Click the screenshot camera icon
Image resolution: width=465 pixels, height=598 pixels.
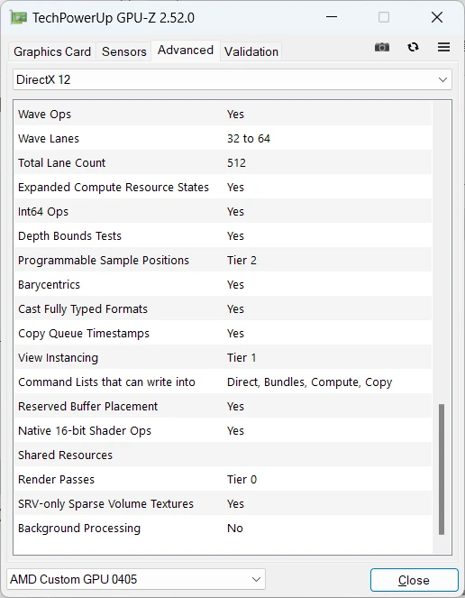tap(382, 47)
